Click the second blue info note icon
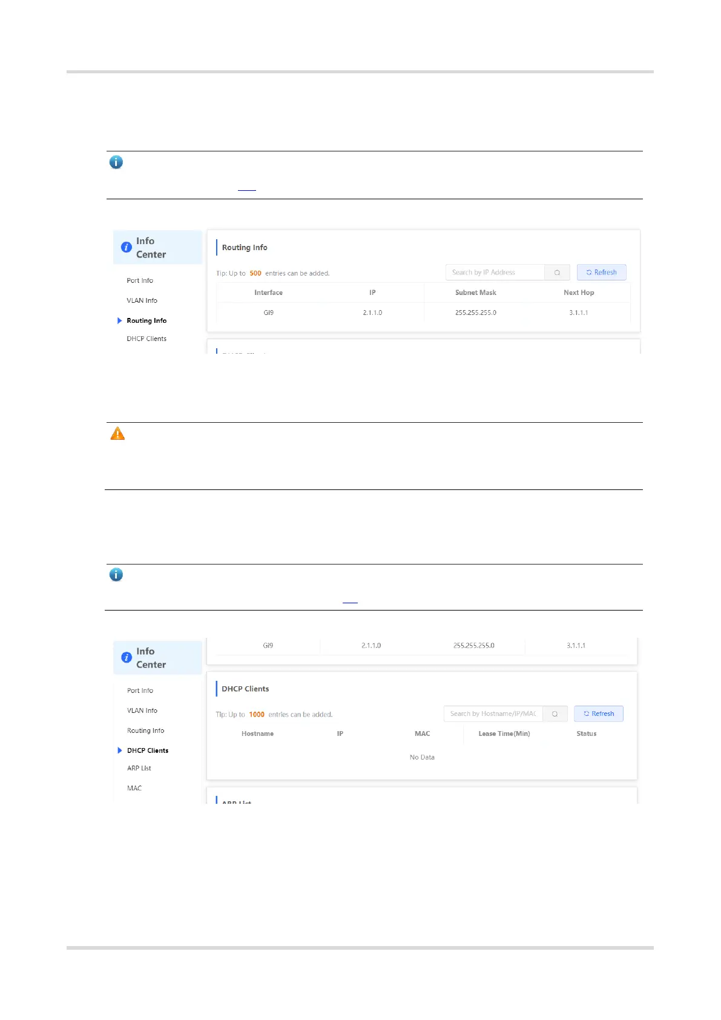This screenshot has width=721, height=1020. tap(116, 575)
